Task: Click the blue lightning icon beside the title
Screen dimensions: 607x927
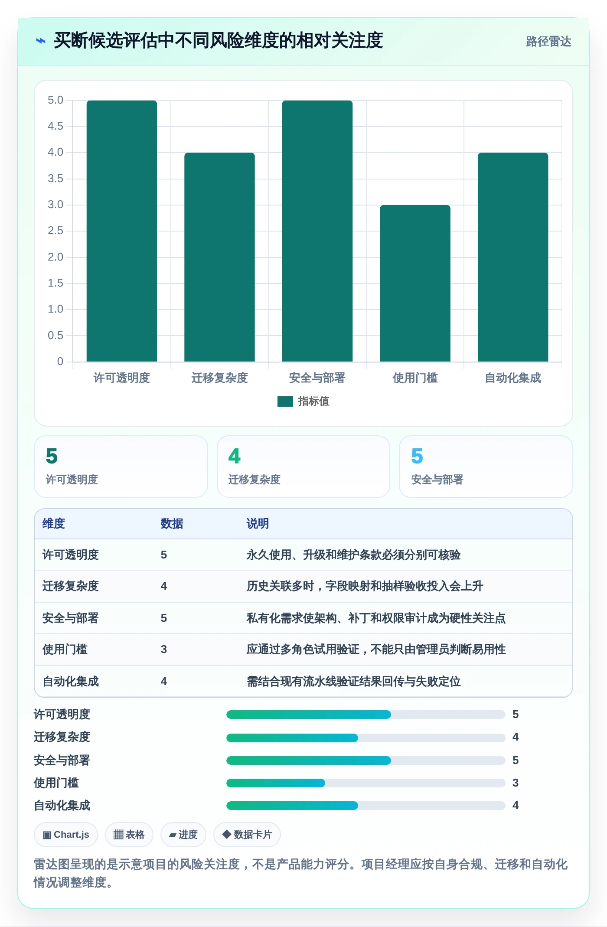Action: 41,41
